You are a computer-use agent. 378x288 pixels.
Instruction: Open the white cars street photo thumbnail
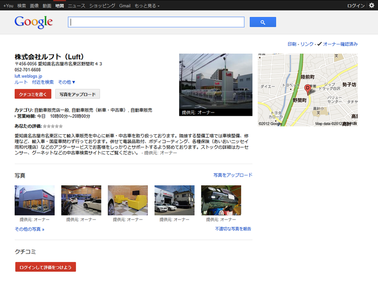point(174,200)
